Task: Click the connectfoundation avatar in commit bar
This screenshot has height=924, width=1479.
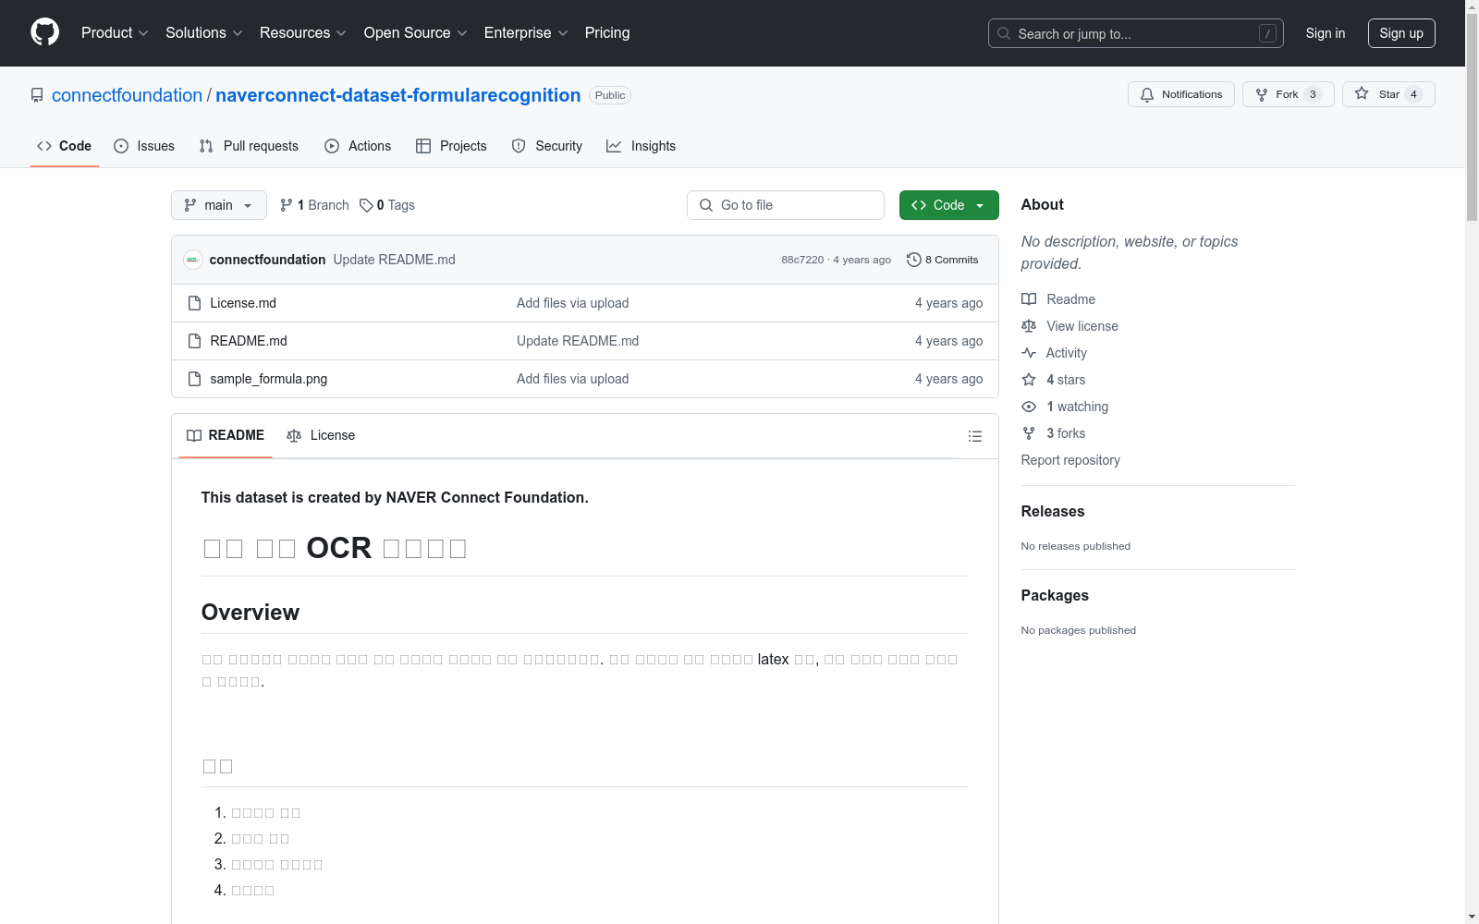Action: point(192,260)
